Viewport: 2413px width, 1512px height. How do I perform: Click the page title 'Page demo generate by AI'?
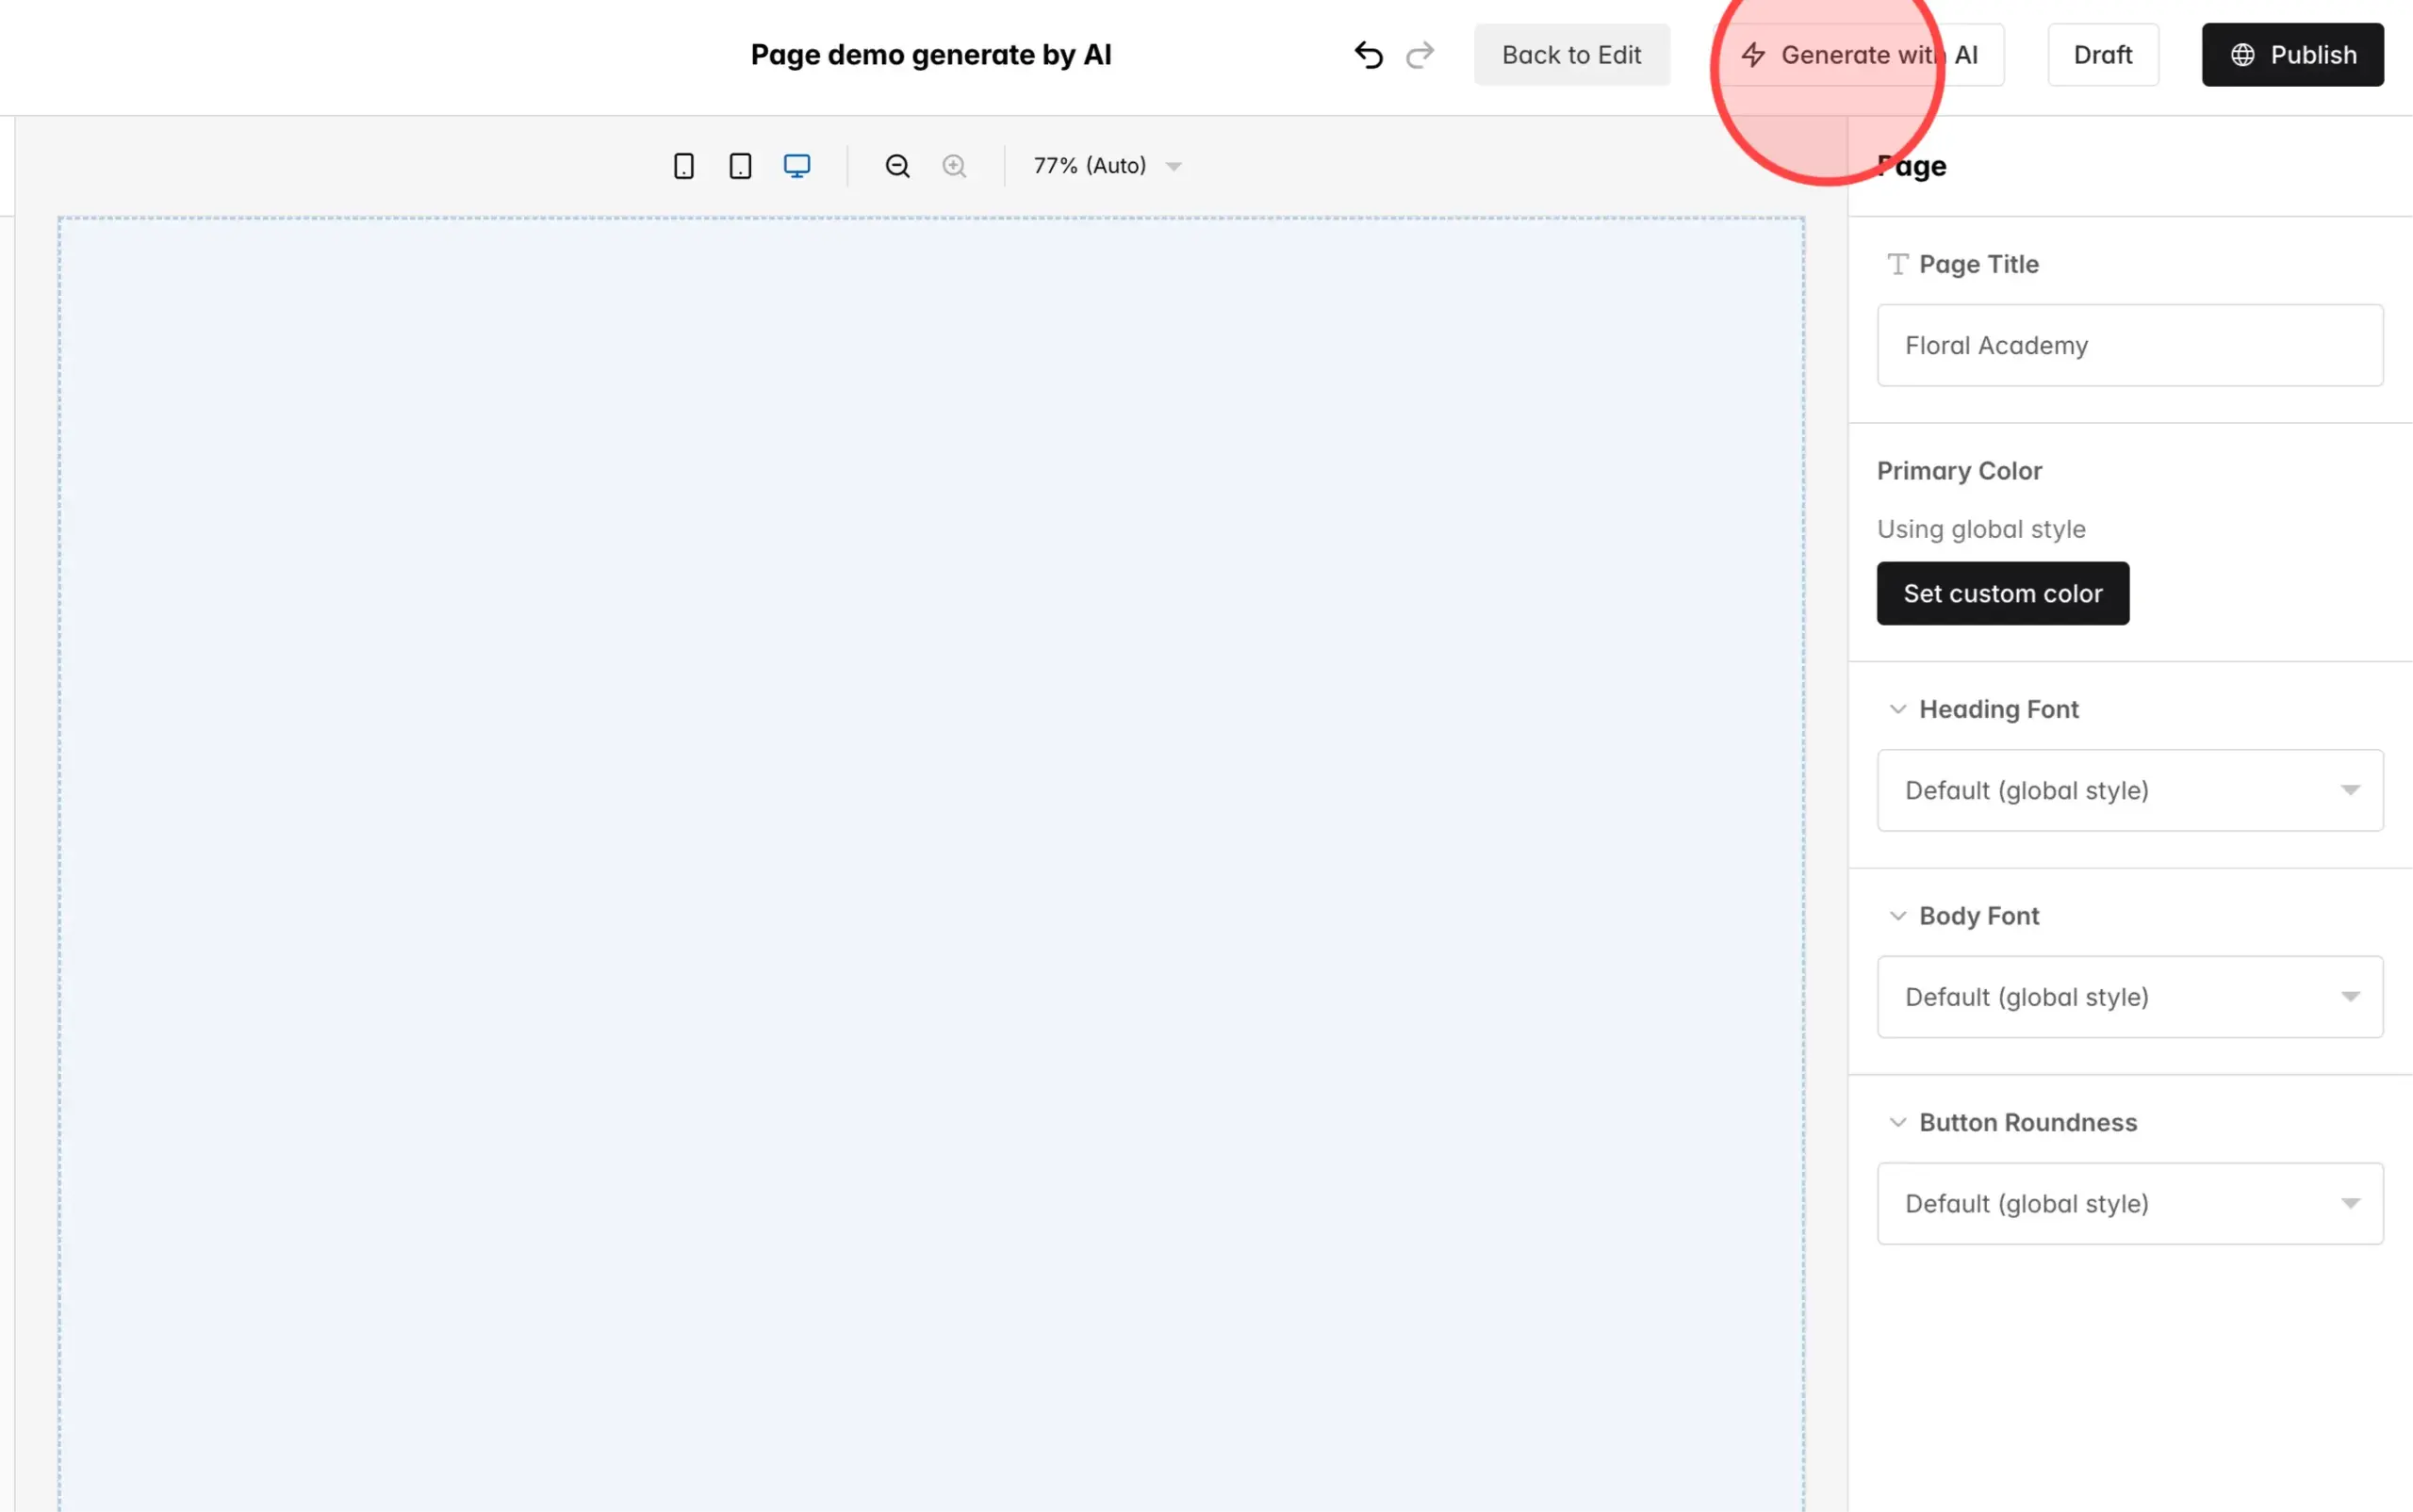click(x=931, y=55)
